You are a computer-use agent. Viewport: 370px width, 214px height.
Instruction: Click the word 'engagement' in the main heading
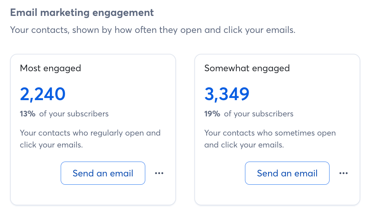tap(123, 13)
